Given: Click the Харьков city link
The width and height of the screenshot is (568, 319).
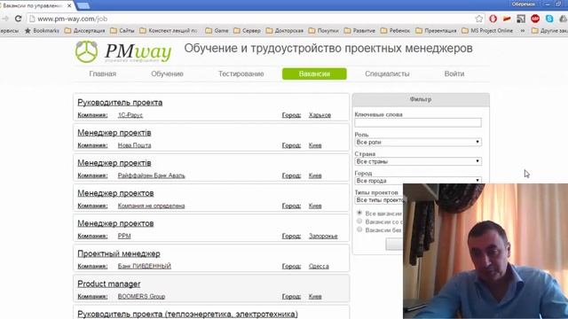Looking at the screenshot, I should [319, 115].
